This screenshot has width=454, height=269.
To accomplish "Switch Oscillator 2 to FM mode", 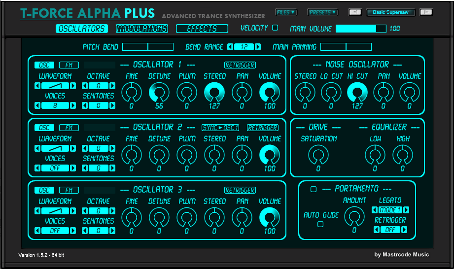I will (x=69, y=128).
